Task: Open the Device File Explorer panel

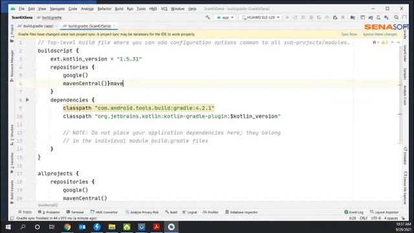Action: coord(406,188)
